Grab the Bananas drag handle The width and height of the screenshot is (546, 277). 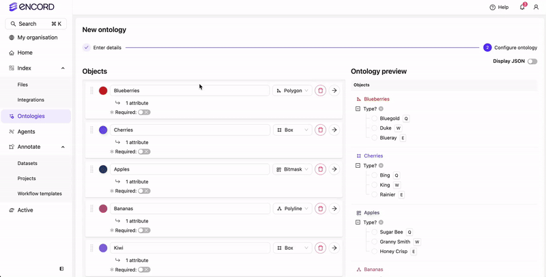92,209
